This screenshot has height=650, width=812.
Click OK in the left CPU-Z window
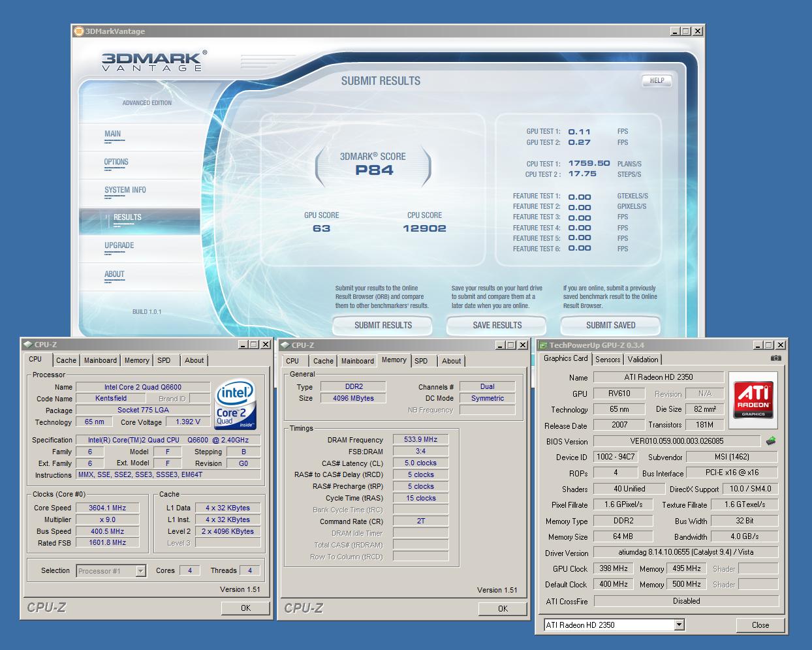tap(245, 608)
